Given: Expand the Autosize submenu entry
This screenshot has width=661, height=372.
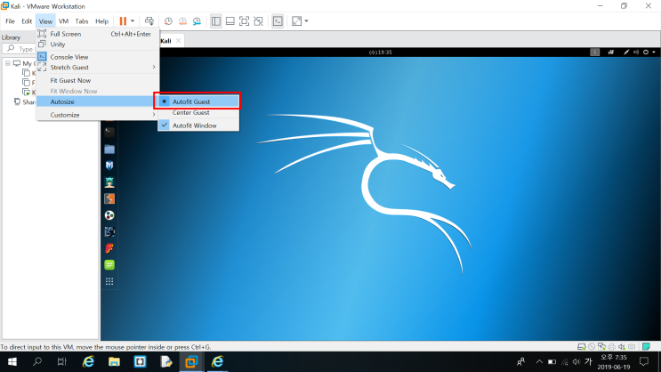Looking at the screenshot, I should point(98,101).
